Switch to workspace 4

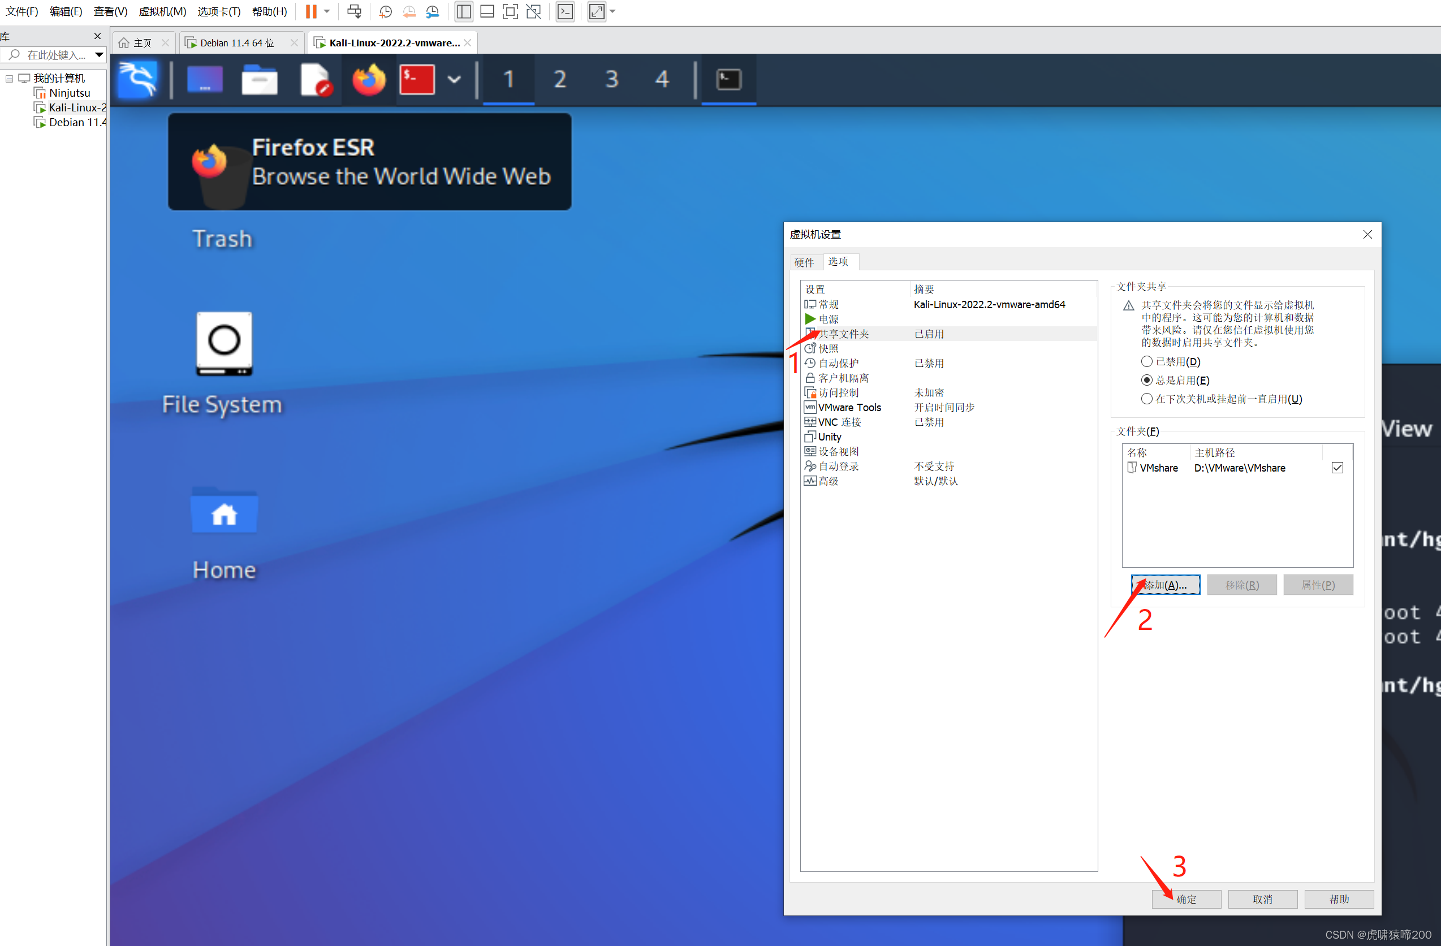[x=662, y=79]
